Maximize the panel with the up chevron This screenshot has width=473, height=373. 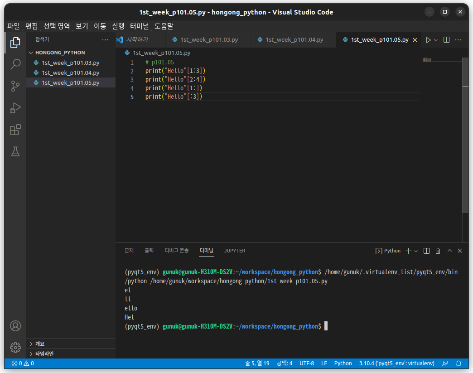pyautogui.click(x=449, y=251)
